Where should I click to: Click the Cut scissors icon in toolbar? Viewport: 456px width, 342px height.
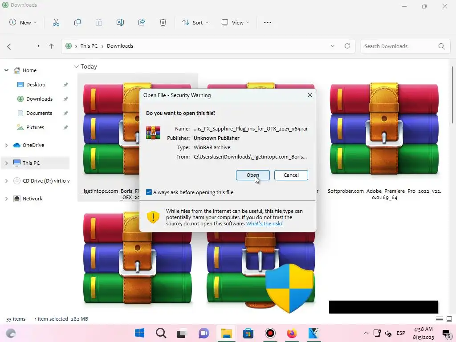[56, 22]
